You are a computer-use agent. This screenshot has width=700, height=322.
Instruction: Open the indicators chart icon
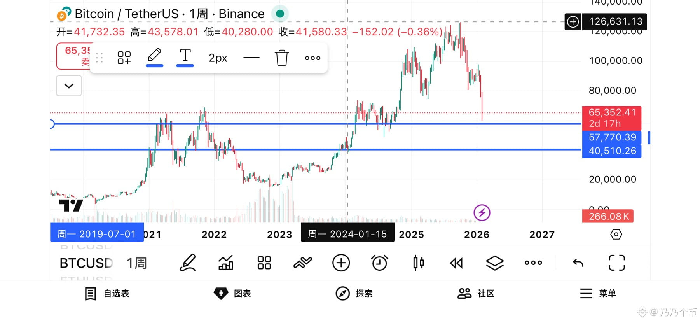[226, 263]
